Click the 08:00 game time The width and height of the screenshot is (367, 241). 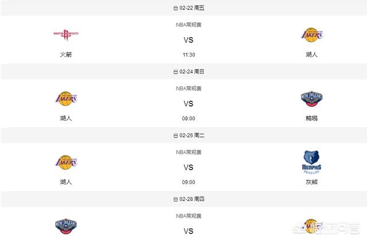[x=189, y=118]
